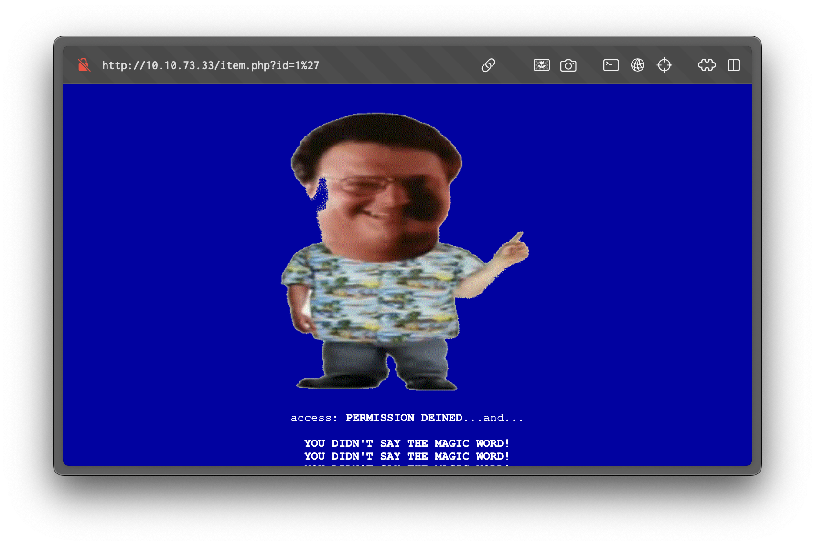Screen dimensions: 815x546
Task: Toggle the split sidebar panel icon
Action: pos(734,65)
